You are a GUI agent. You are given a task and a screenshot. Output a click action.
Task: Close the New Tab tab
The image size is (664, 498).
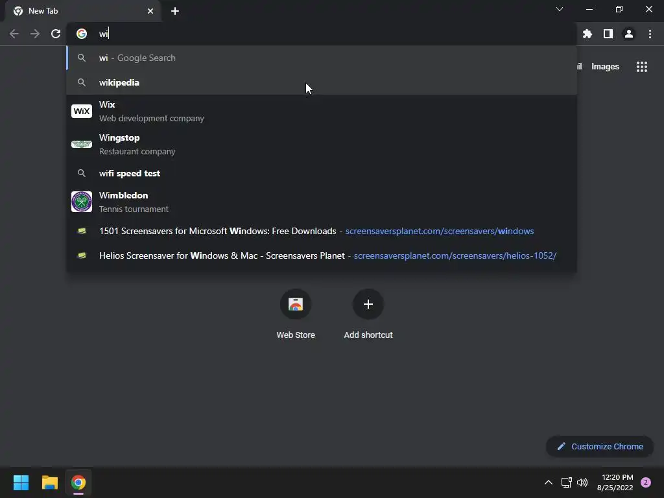click(150, 11)
